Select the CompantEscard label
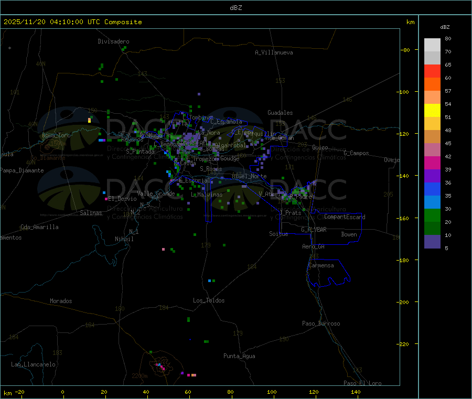Image resolution: width=472 pixels, height=399 pixels. point(345,217)
